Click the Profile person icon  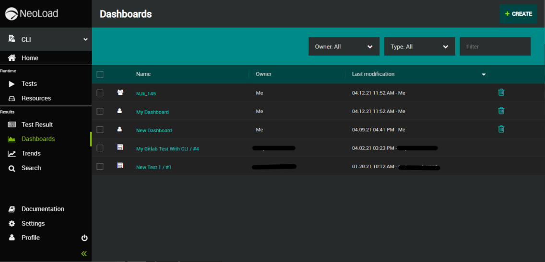[x=12, y=238]
